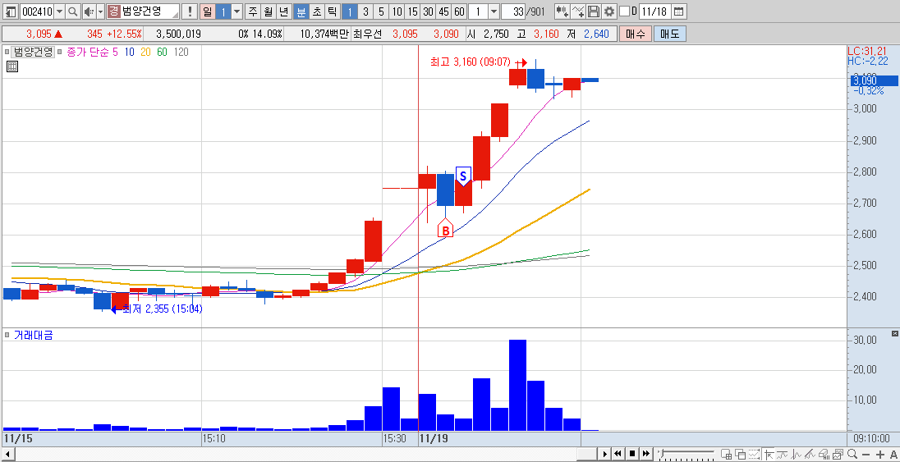Image resolution: width=900 pixels, height=462 pixels.
Task: Select the 틱 (tick) period tab
Action: 332,11
